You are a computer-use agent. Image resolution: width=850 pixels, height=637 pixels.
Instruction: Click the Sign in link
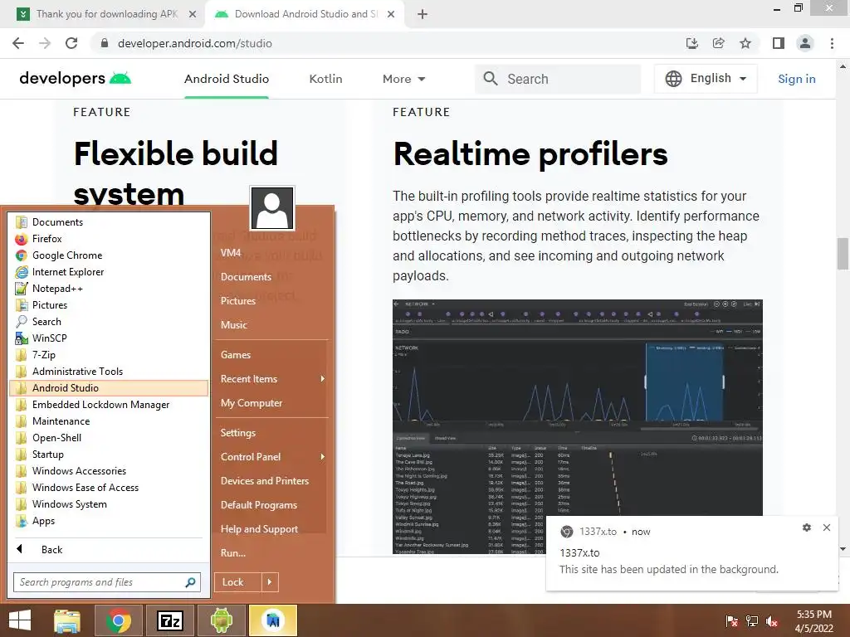pos(796,79)
